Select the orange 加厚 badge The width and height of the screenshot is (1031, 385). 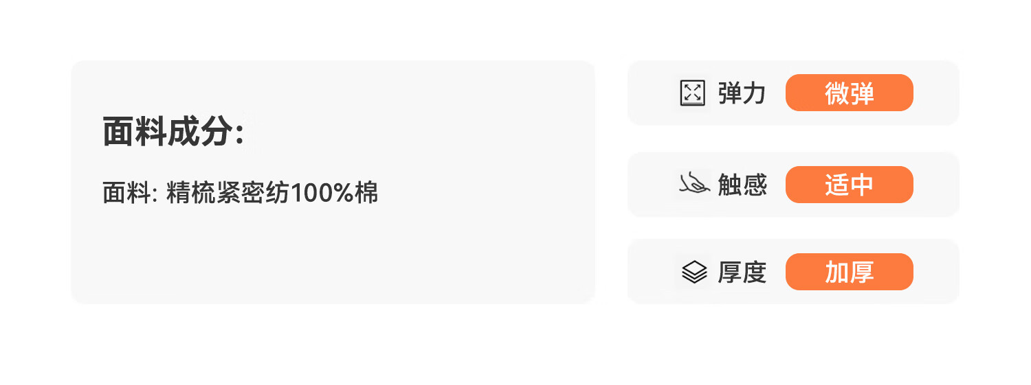(849, 272)
